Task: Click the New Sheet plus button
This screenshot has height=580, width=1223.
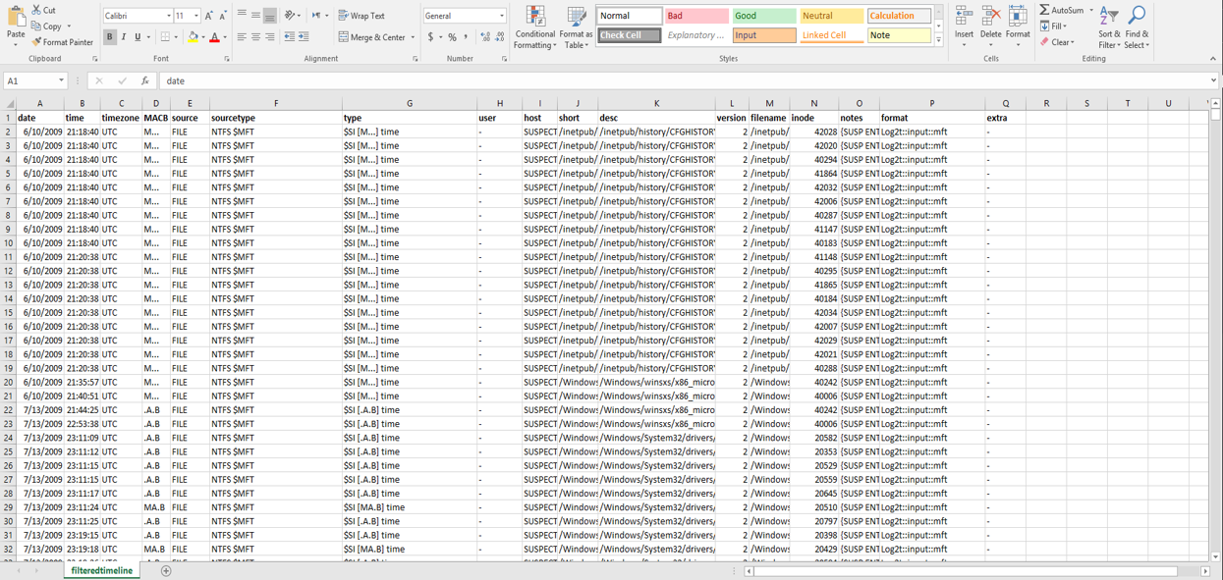Action: pyautogui.click(x=166, y=570)
